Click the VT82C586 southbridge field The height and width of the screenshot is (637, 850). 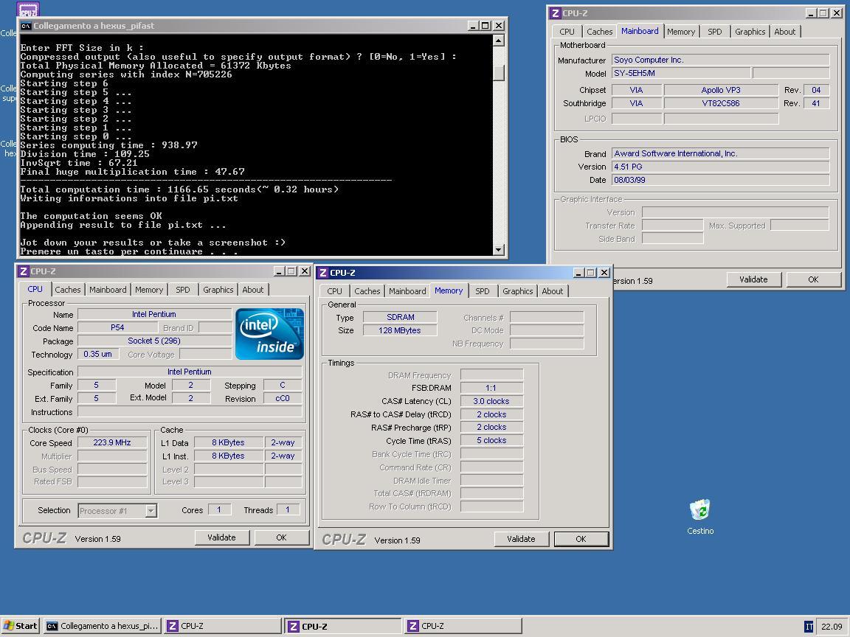721,103
